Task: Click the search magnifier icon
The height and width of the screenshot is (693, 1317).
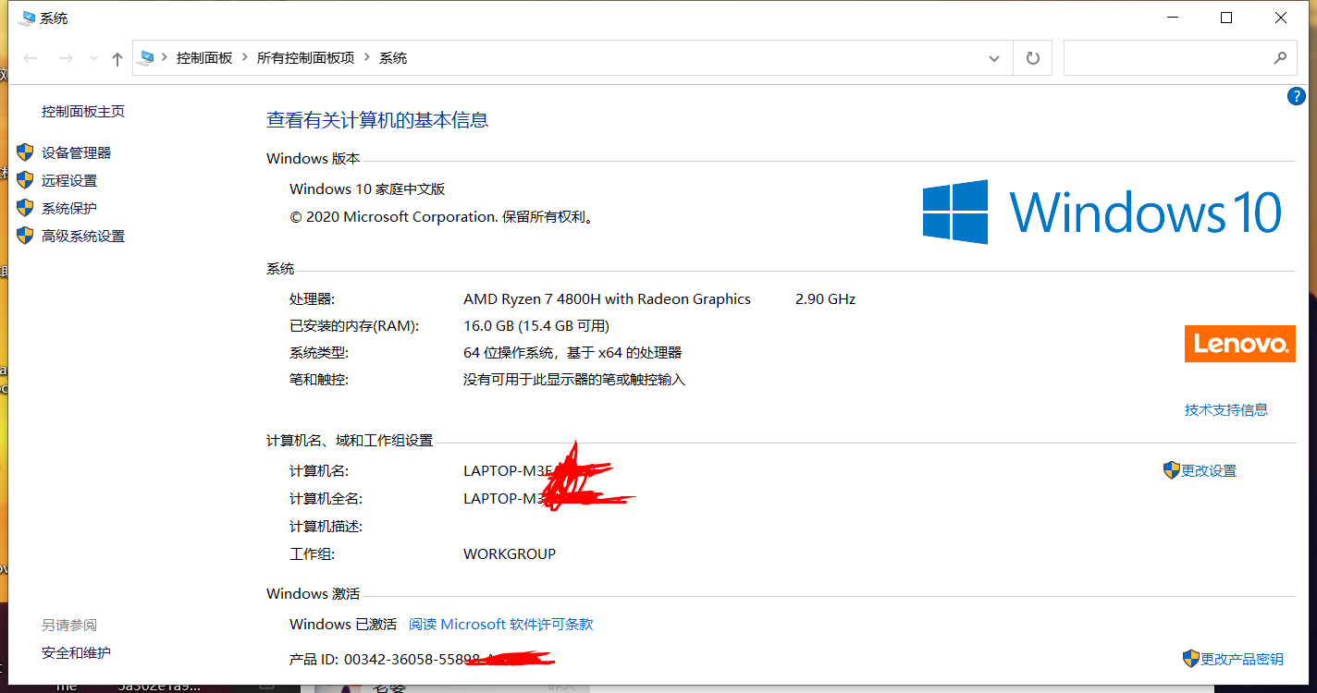Action: 1280,57
